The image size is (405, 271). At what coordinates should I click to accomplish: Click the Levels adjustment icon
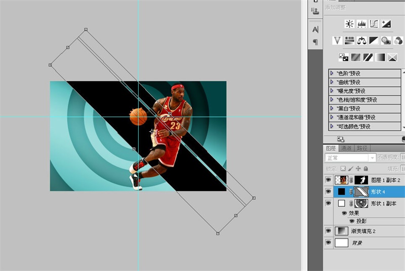361,24
